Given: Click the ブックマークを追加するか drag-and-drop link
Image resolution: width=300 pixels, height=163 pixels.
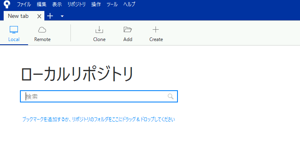Looking at the screenshot, I should 99,120.
